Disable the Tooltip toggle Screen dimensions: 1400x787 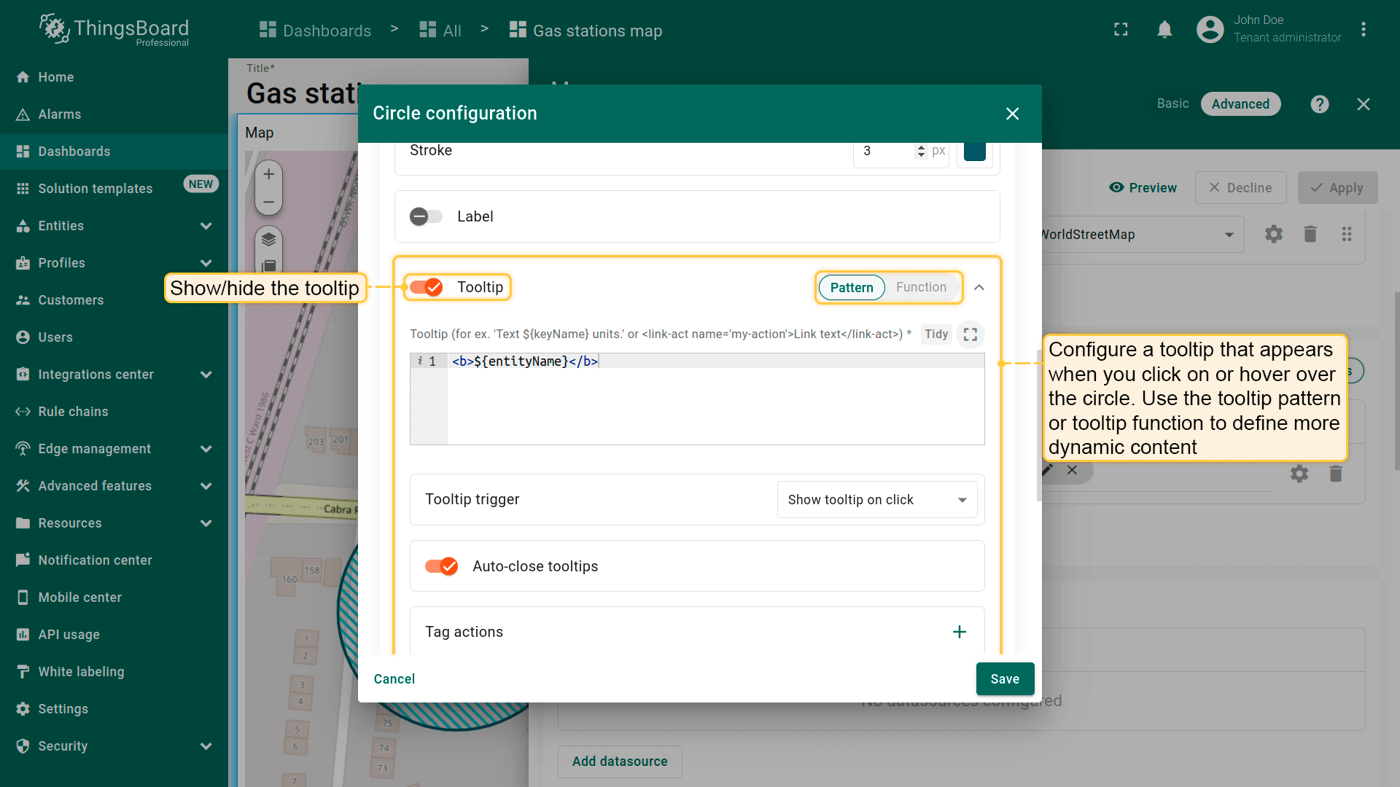[427, 287]
